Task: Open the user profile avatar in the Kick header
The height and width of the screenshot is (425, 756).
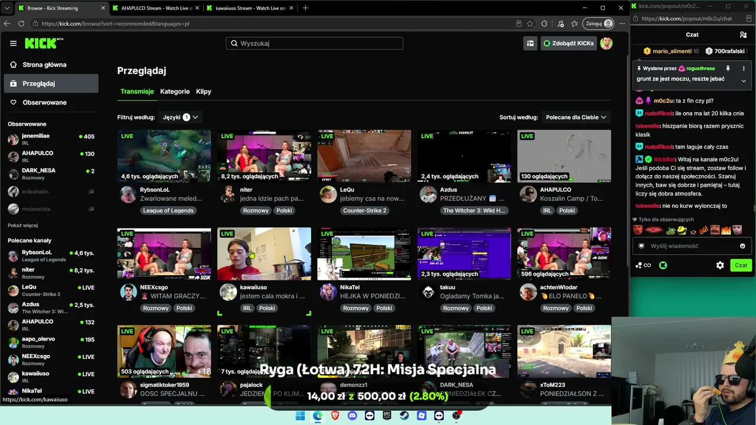Action: click(x=606, y=43)
